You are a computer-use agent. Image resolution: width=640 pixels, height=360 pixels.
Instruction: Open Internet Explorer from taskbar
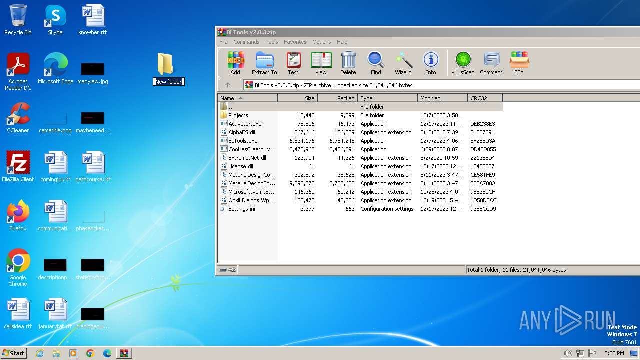tap(39, 353)
